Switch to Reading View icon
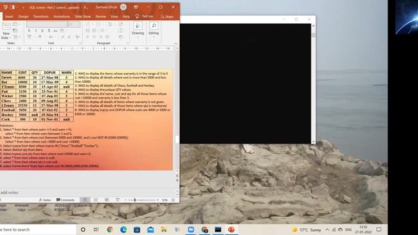Viewport: 418px width, 235px height. click(x=106, y=200)
